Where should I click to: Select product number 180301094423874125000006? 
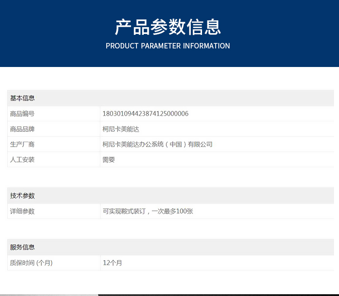[146, 114]
